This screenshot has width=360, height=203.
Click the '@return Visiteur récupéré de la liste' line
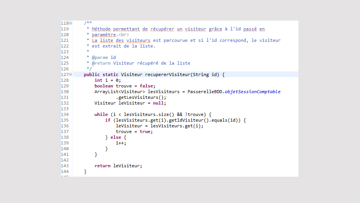click(141, 63)
